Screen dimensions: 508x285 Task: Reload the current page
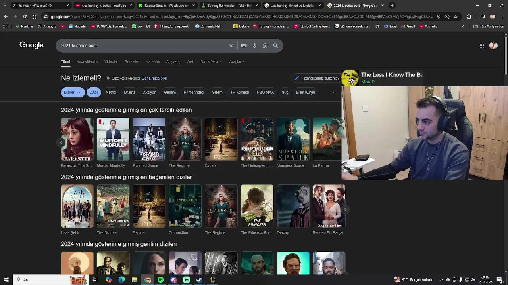[25, 17]
